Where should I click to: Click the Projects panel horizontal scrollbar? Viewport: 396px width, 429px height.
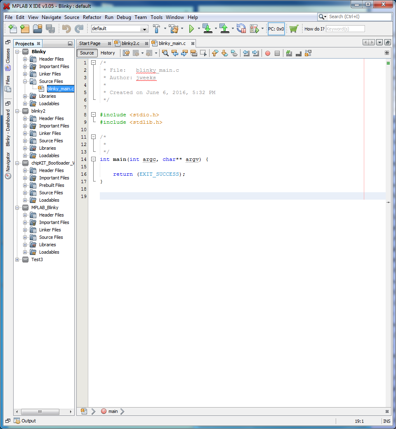tap(40, 412)
